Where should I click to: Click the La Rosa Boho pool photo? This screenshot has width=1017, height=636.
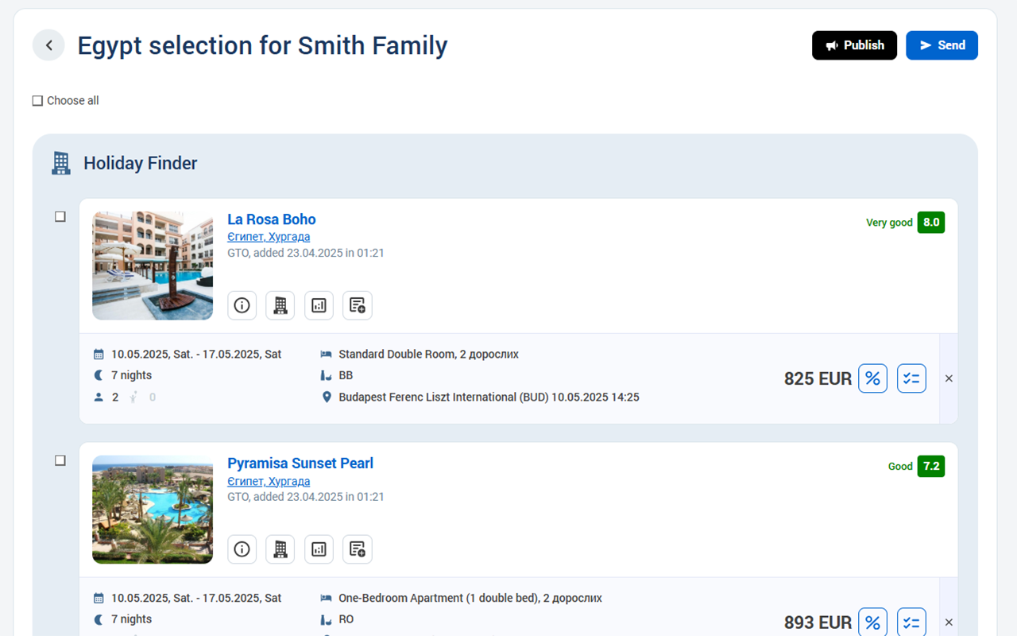coord(153,266)
